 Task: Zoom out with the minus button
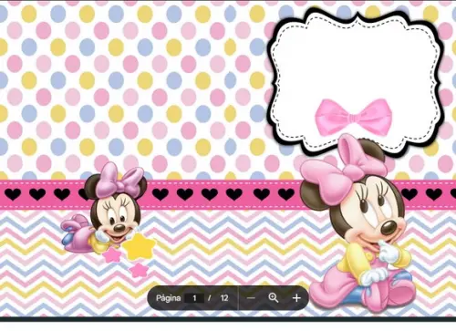tap(251, 298)
